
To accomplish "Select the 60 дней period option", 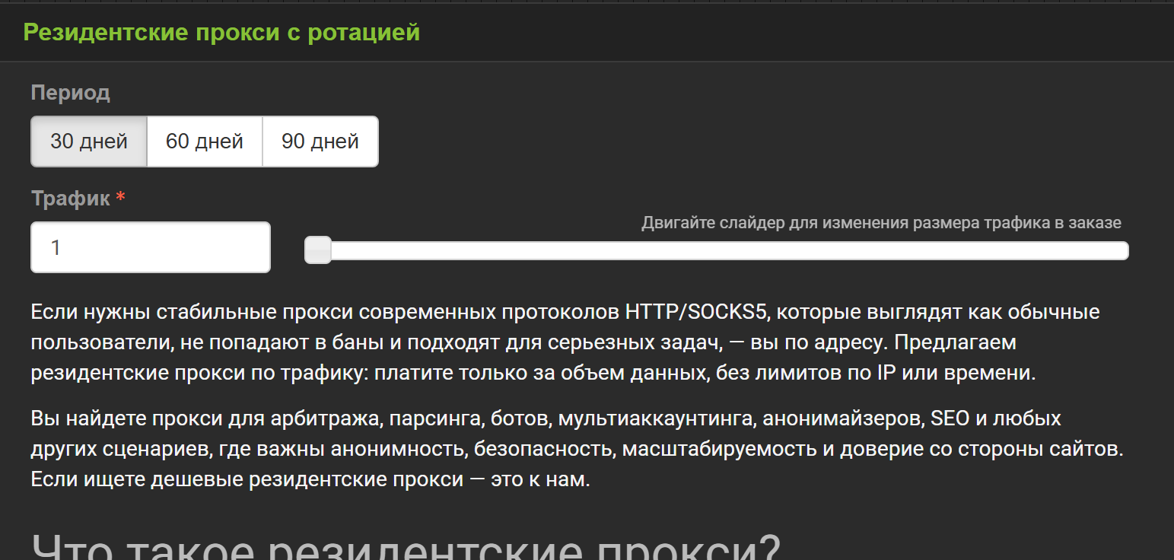I will [x=204, y=141].
